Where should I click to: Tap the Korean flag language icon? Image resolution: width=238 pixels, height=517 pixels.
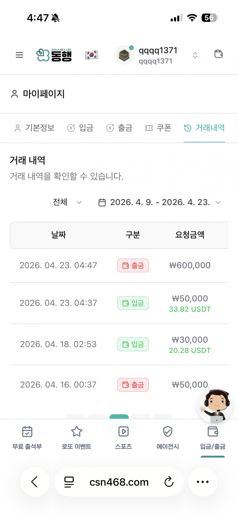[91, 55]
